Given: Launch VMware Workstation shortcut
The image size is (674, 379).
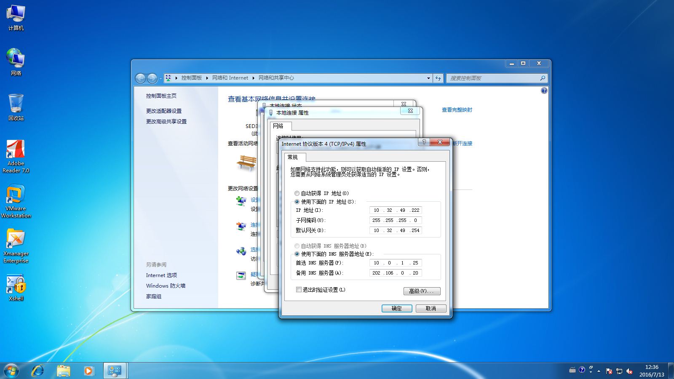Looking at the screenshot, I should [16, 201].
